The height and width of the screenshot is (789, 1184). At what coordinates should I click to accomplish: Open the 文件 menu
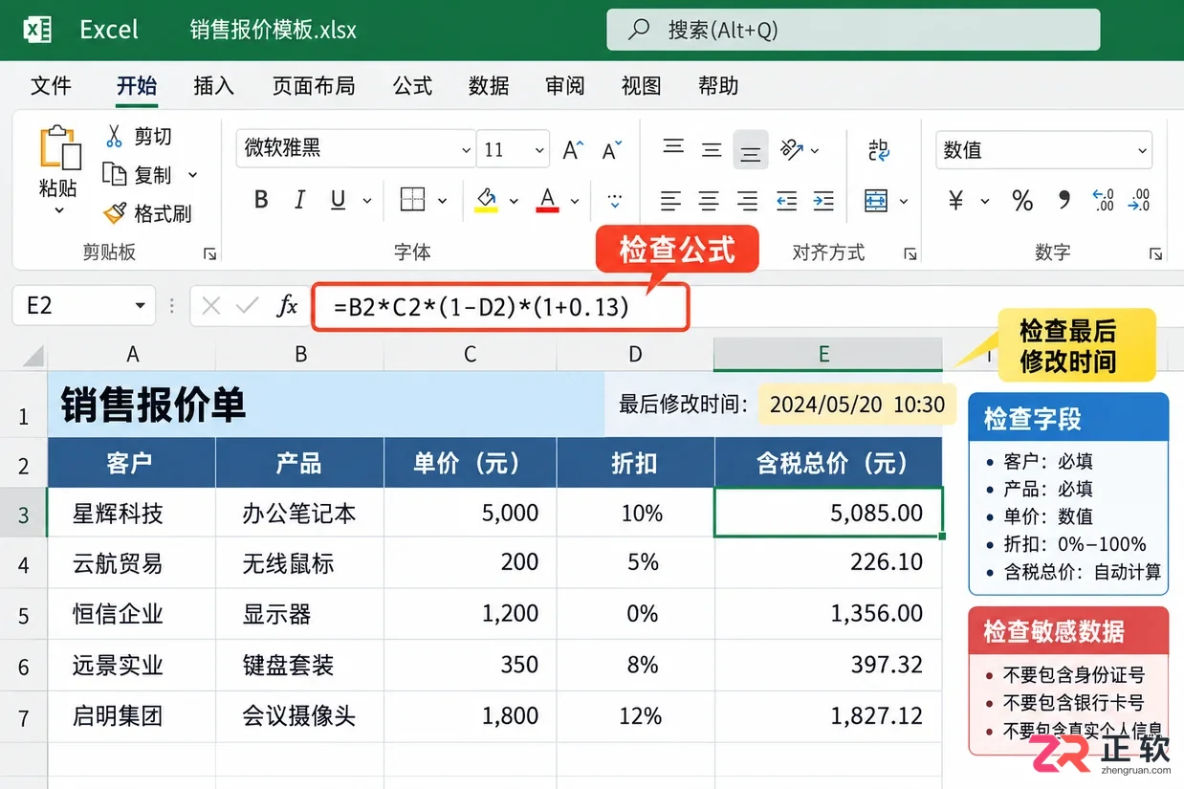pos(52,86)
